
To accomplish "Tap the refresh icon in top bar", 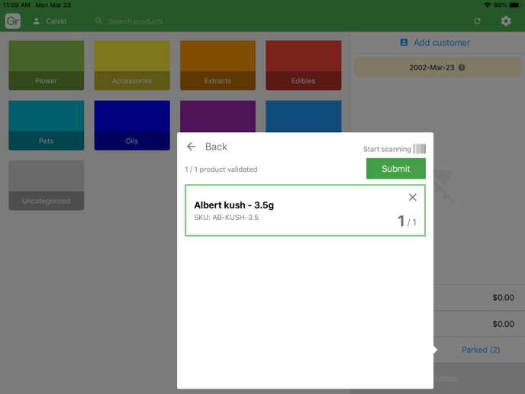I will 478,21.
